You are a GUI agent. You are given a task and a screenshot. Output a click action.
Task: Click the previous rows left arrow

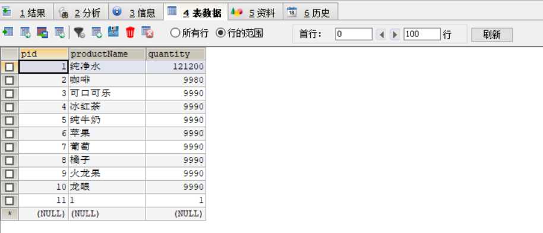click(381, 34)
